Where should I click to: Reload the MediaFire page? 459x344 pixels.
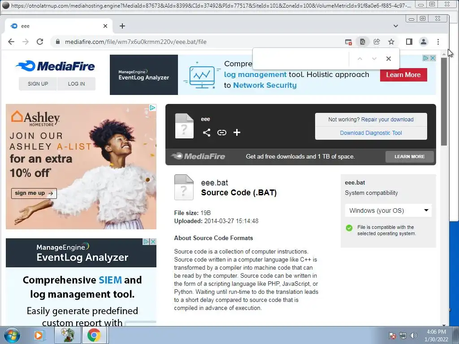point(40,42)
